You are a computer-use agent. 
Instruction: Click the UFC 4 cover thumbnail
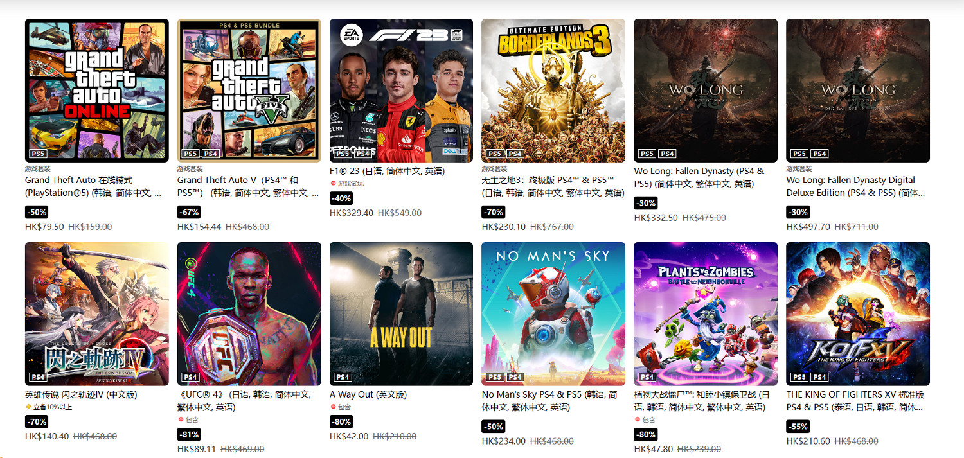249,314
